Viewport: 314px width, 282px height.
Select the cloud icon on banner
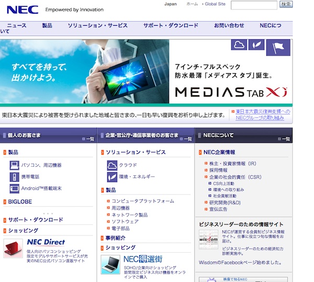[x=239, y=45]
